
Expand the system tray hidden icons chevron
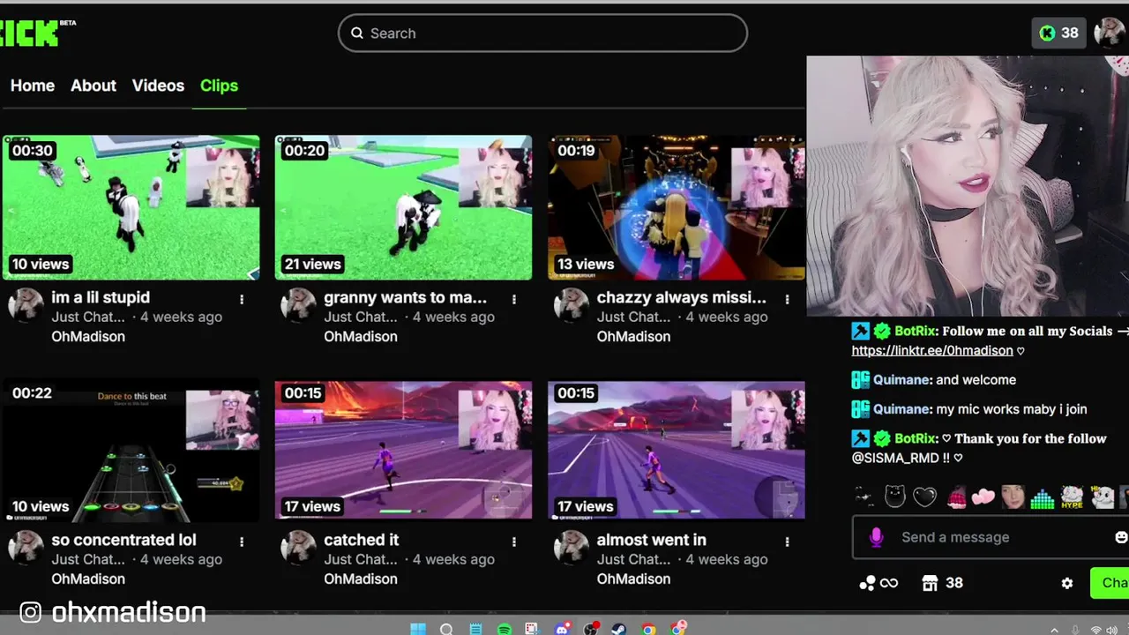coord(1054,630)
